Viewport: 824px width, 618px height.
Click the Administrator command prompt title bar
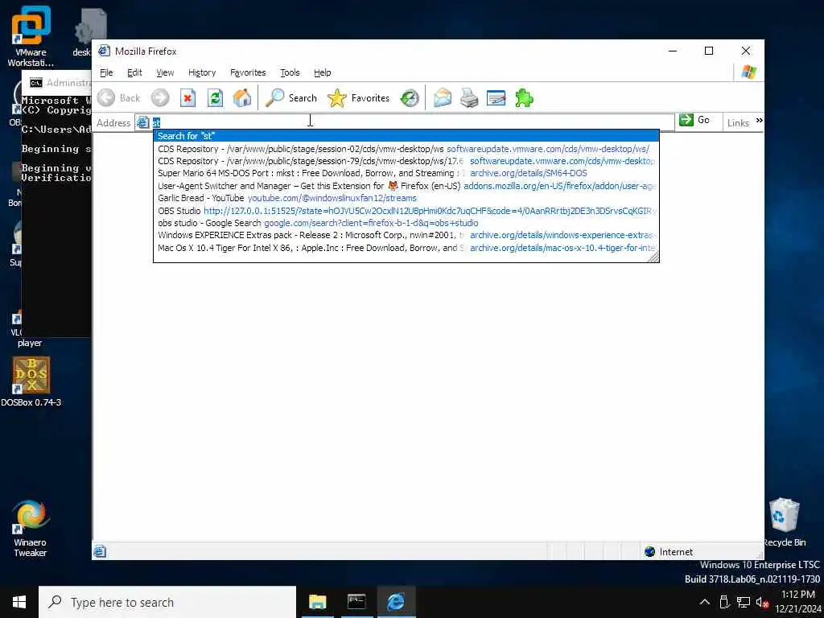click(x=57, y=83)
